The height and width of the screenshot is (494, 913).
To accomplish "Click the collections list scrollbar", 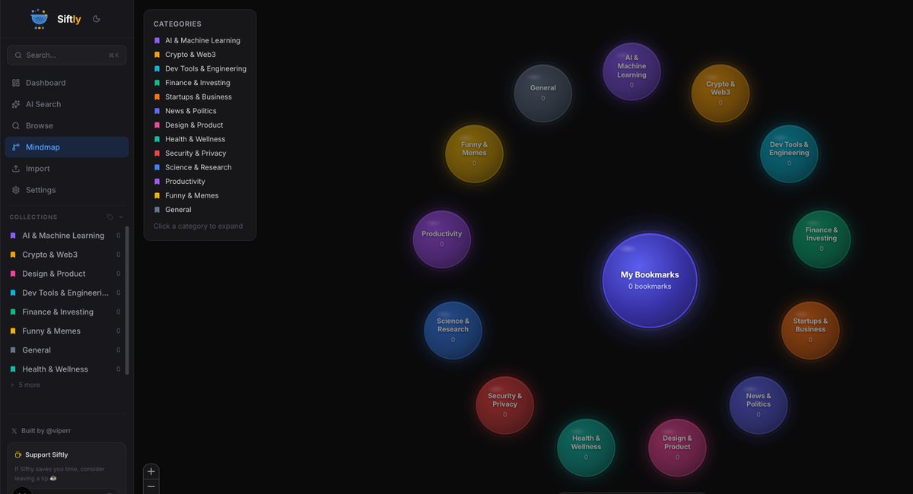I will [x=127, y=299].
